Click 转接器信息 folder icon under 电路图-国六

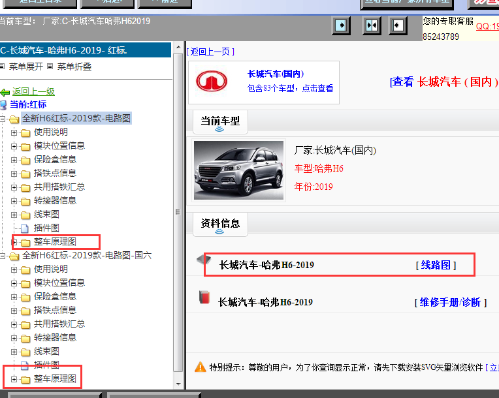[25, 339]
